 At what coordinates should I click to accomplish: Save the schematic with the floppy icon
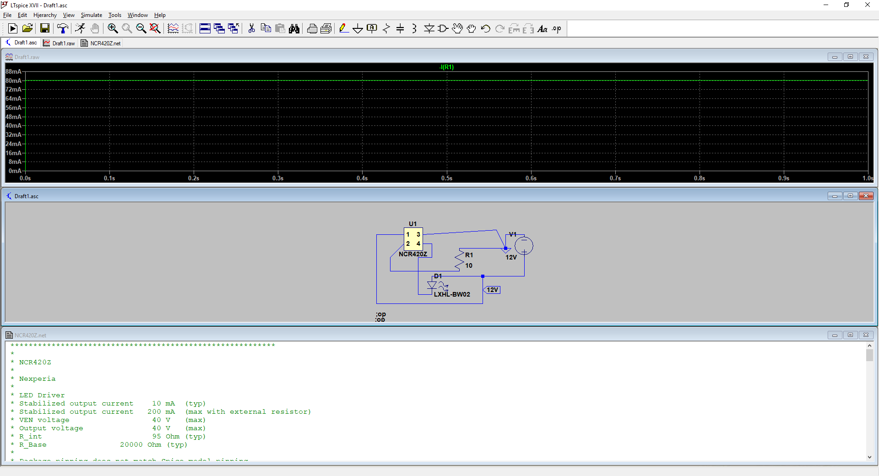tap(45, 29)
